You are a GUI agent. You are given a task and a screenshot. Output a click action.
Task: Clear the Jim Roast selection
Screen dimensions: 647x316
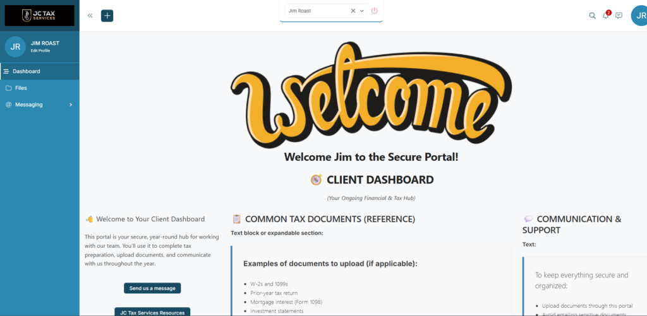[353, 11]
